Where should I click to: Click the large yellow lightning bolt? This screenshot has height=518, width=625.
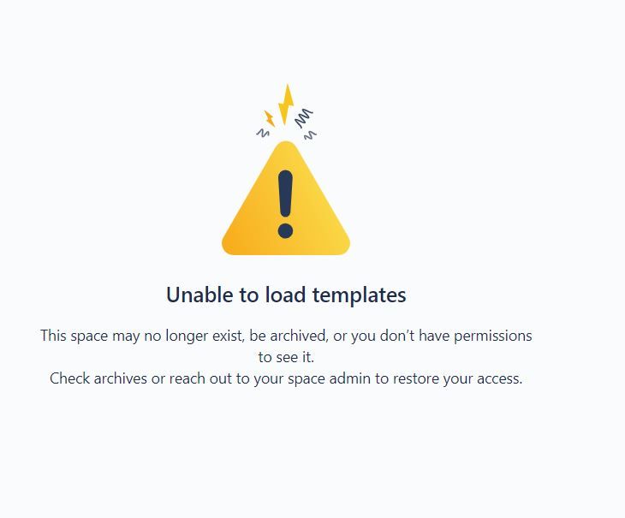coord(286,104)
